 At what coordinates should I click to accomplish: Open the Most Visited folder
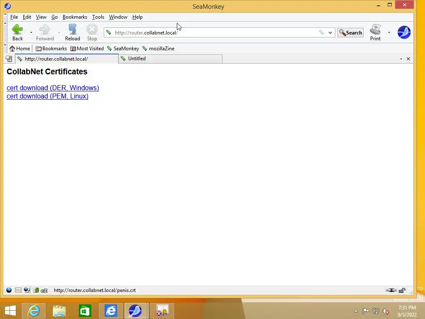coord(87,49)
